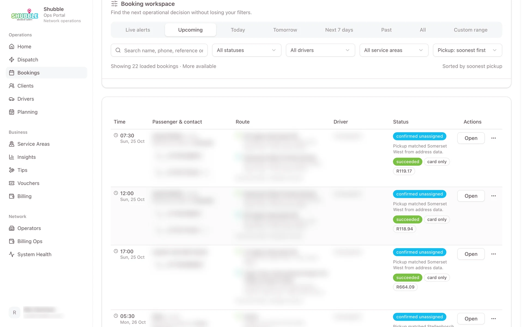Image resolution: width=523 pixels, height=327 pixels.
Task: Click the R118.94 amount badge
Action: [x=404, y=229]
